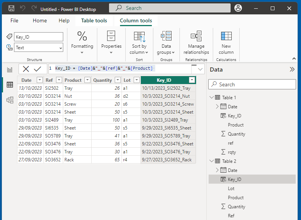This screenshot has height=220, width=301.
Task: Switch to Report view icon
Action: [x=10, y=70]
